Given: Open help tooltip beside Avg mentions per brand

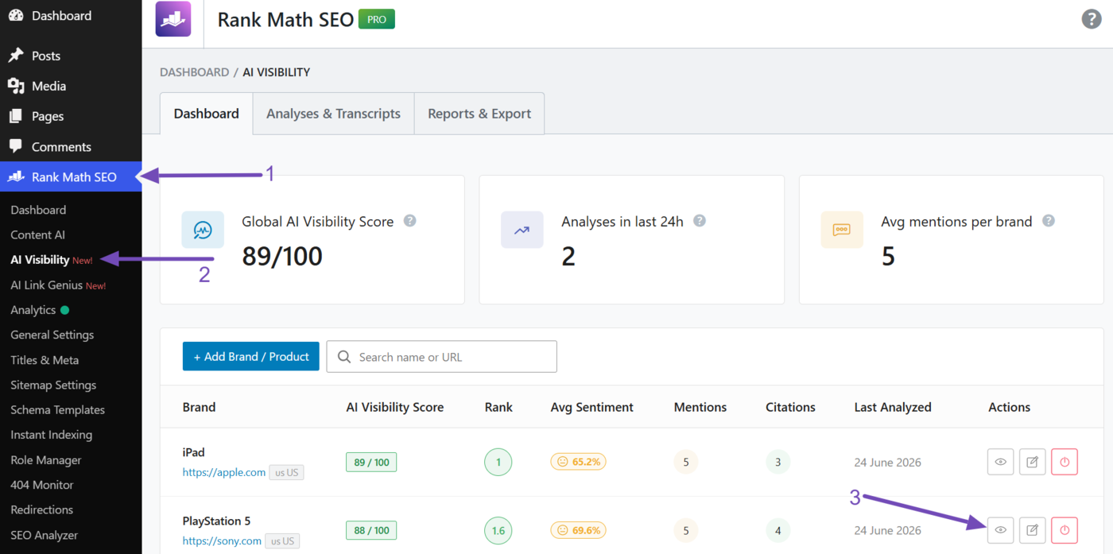Looking at the screenshot, I should pos(1049,221).
